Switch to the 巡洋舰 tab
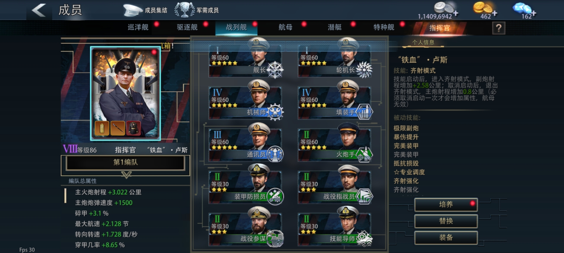The width and height of the screenshot is (564, 253). coord(138,27)
